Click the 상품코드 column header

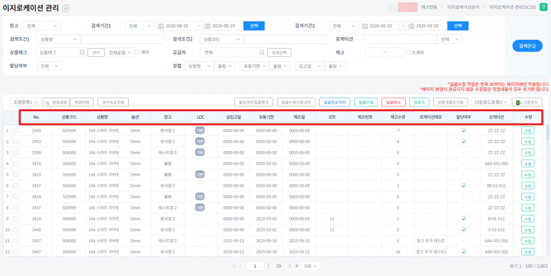click(70, 117)
